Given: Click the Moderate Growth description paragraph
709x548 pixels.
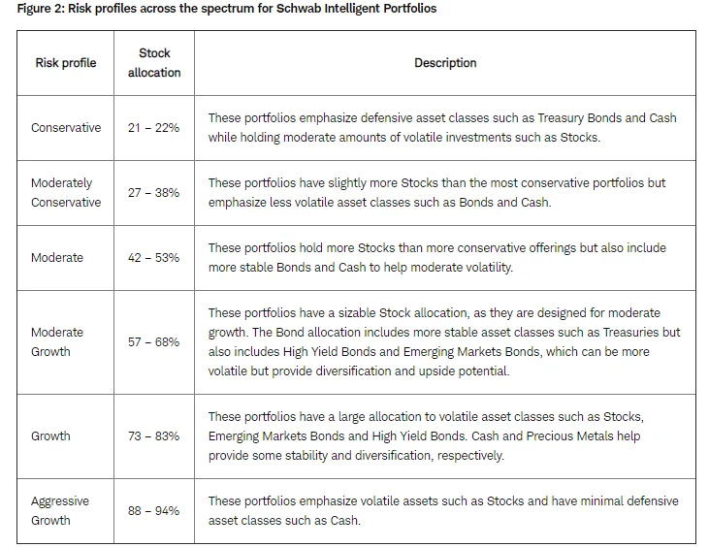Looking at the screenshot, I should [x=444, y=341].
